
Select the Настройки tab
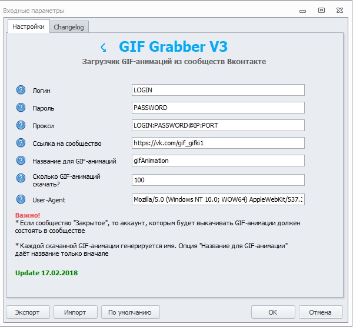[28, 26]
